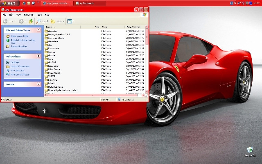Click the Back arrow button
The image size is (262, 164).
pos(8,21)
